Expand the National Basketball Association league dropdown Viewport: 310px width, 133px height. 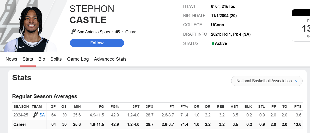[267, 81]
